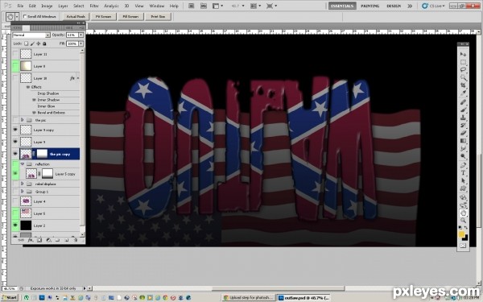The width and height of the screenshot is (483, 302).
Task: Click the yellow foreground color swatch
Action: pos(461,234)
